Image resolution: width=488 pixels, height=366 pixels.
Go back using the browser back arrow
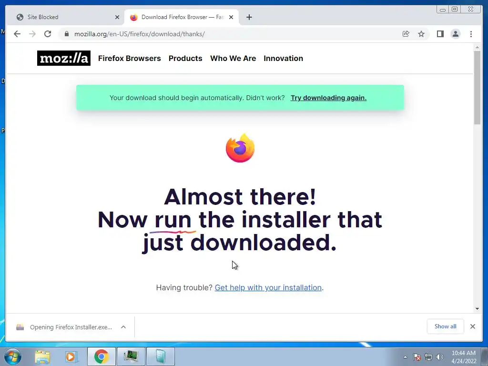pos(17,34)
